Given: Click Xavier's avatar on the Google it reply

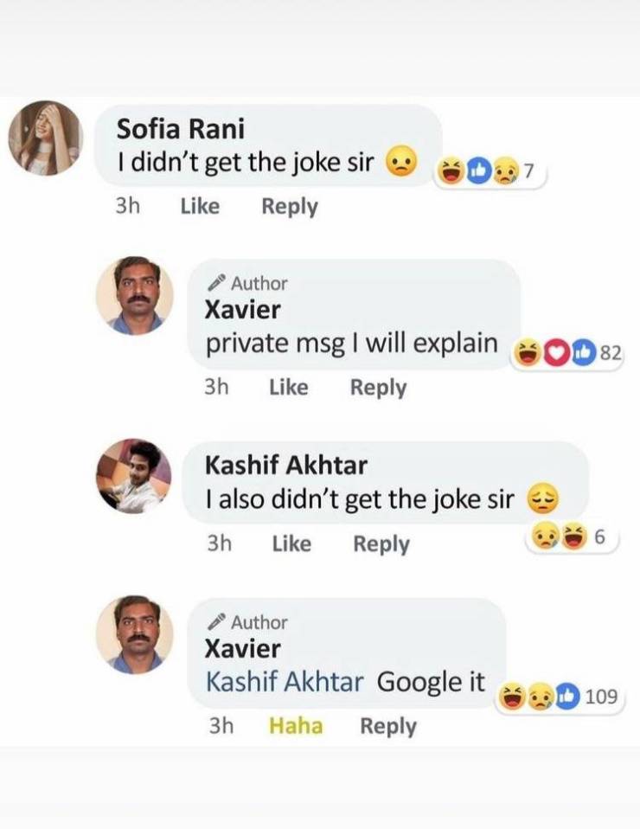Looking at the screenshot, I should (x=134, y=634).
